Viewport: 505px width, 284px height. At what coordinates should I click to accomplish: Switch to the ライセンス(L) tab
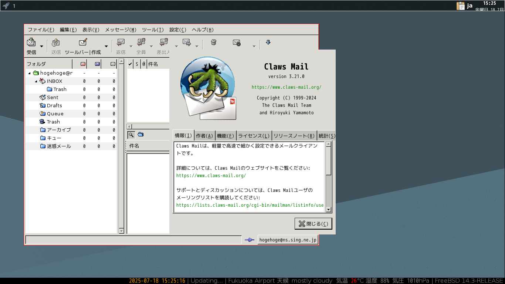[254, 136]
